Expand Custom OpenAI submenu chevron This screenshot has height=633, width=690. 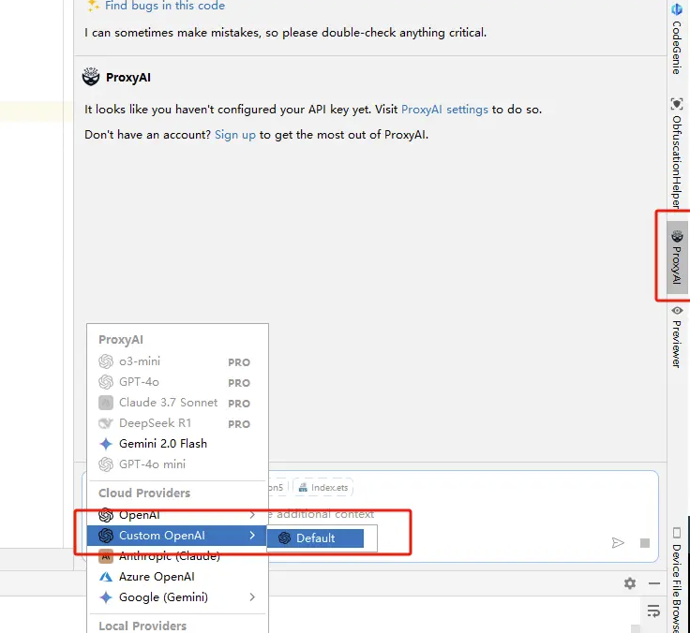pos(252,536)
